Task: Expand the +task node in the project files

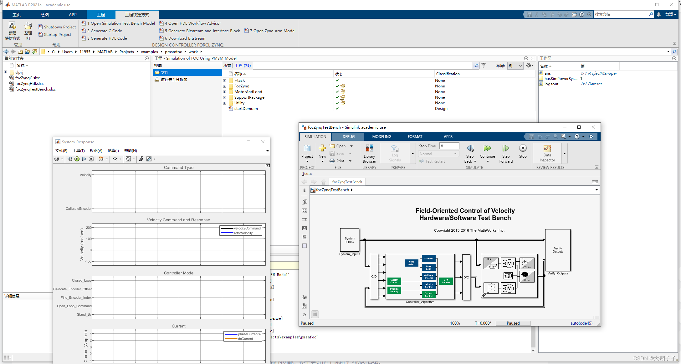Action: [x=225, y=81]
